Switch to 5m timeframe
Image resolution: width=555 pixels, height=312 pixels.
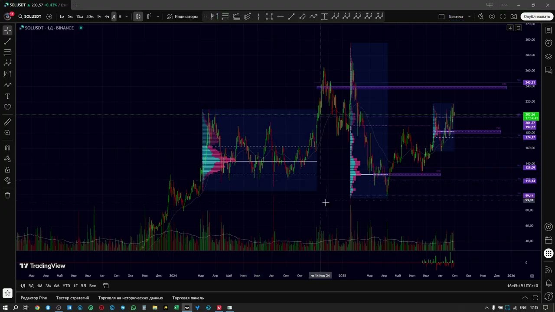pos(70,16)
